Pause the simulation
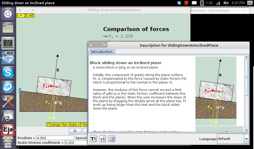The height and width of the screenshot is (149, 254). [x=75, y=131]
